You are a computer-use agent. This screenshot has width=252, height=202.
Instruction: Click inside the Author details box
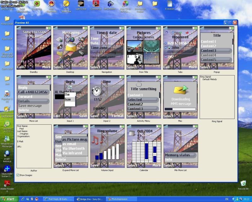tap(34, 146)
